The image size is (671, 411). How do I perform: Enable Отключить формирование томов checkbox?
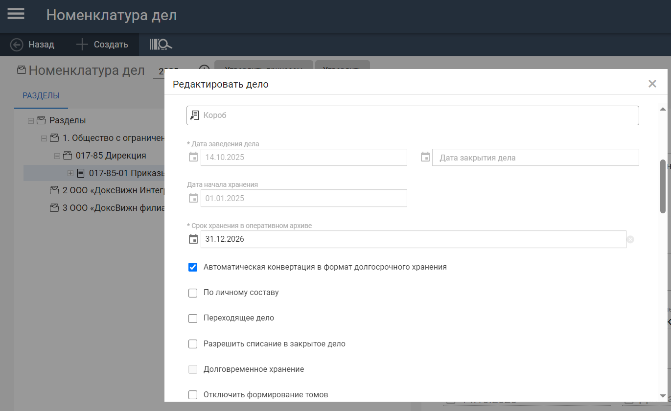click(193, 395)
